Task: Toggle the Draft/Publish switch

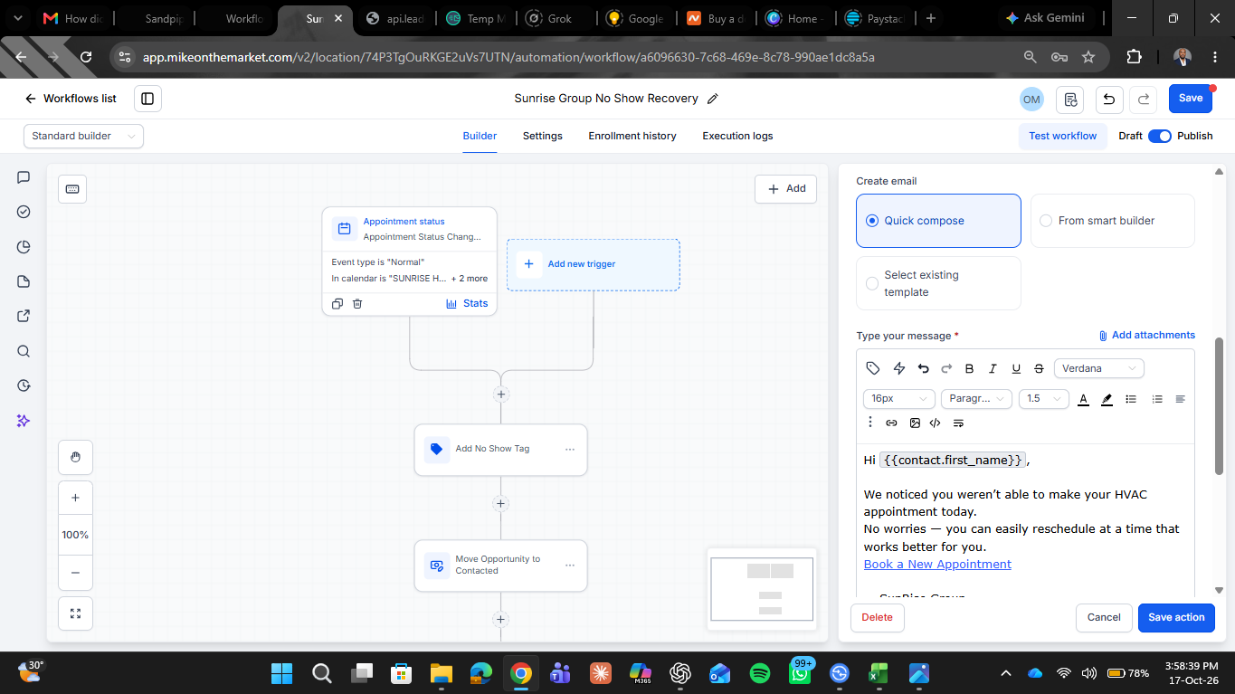Action: [1159, 136]
